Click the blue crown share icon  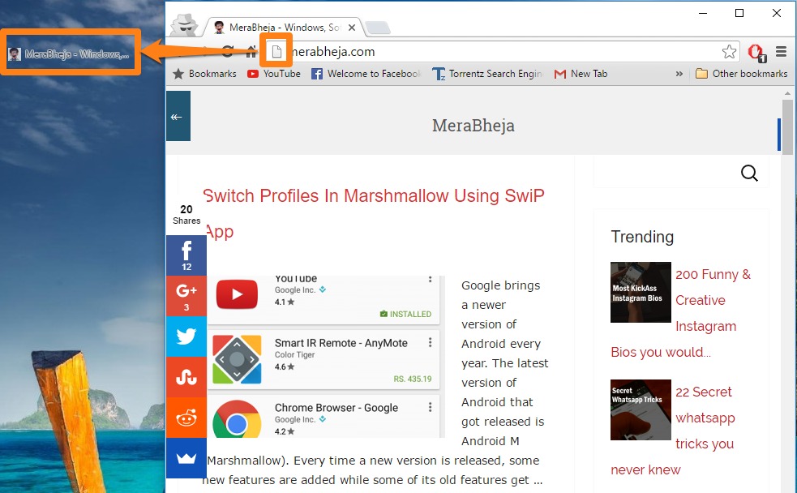tap(186, 458)
